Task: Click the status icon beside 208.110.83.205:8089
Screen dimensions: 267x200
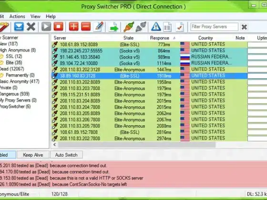Action: (x=55, y=113)
